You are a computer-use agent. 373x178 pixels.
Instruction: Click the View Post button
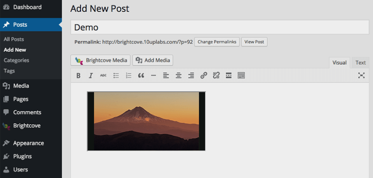[x=254, y=42]
